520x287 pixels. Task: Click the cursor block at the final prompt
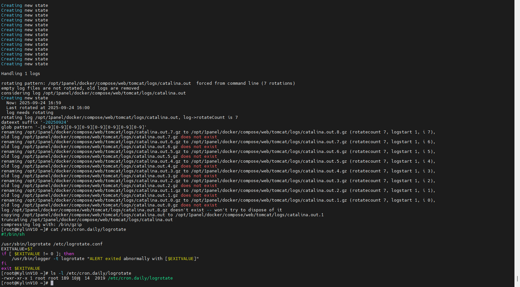(x=52, y=283)
